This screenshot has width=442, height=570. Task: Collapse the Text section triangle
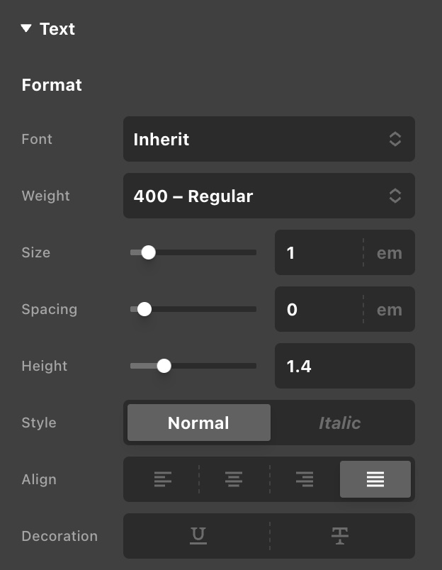pos(26,29)
